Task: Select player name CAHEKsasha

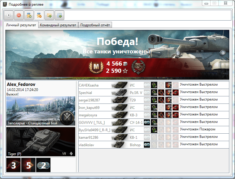Action: 89,85
